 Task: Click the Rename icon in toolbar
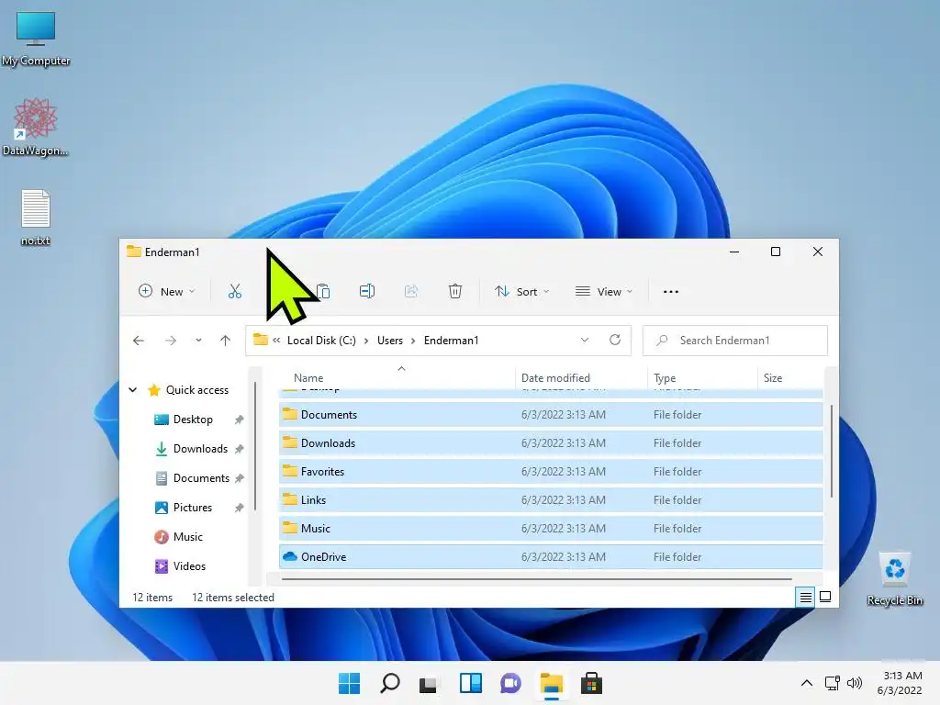367,291
